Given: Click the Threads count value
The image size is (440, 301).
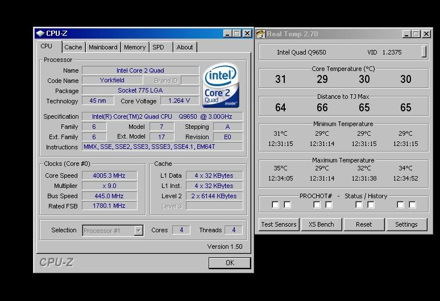Looking at the screenshot, I should 234,230.
